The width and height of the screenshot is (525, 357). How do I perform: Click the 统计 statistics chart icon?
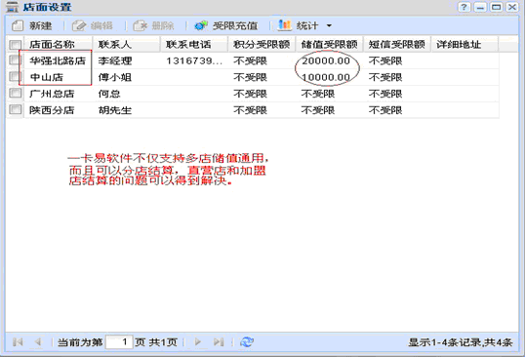pos(285,25)
